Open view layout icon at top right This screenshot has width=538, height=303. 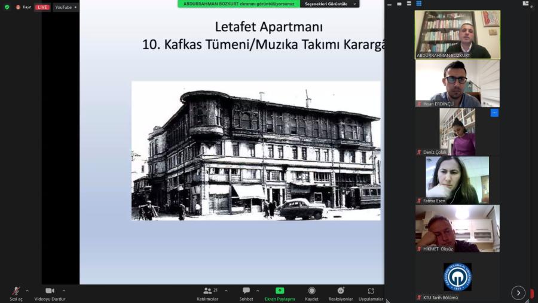click(525, 4)
